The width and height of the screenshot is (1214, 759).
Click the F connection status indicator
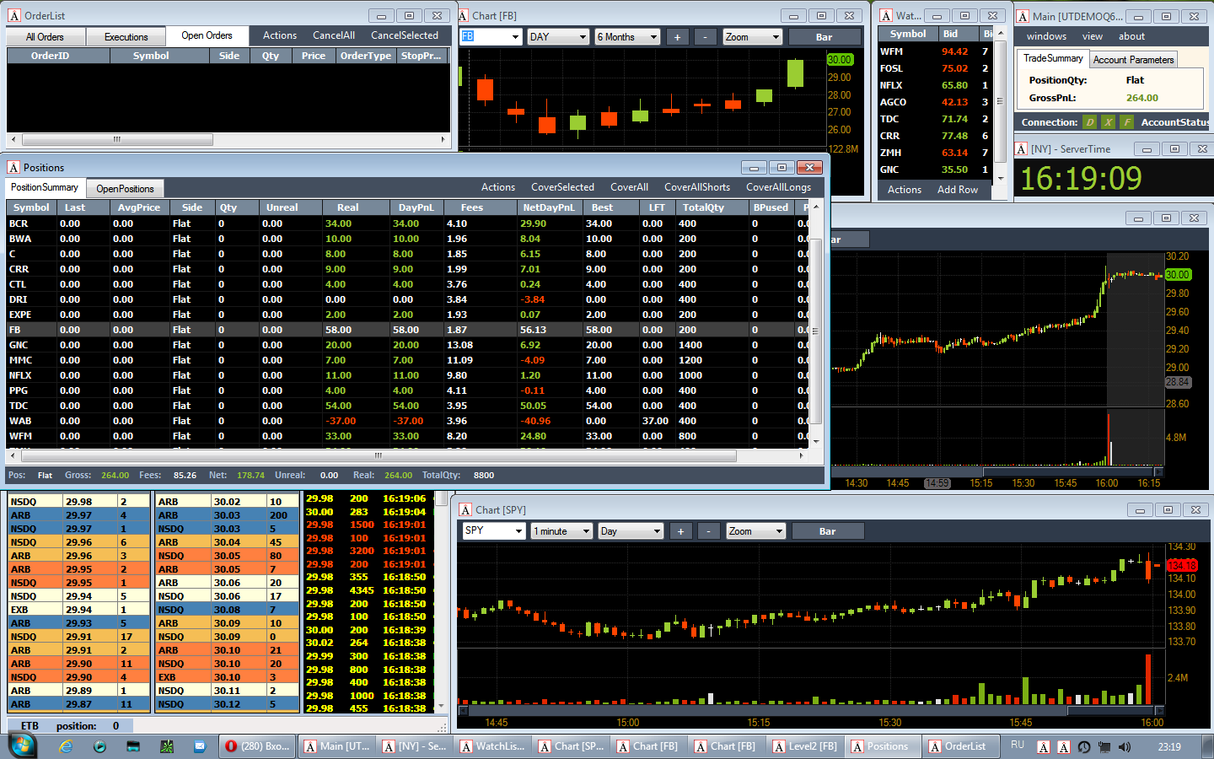(1126, 122)
